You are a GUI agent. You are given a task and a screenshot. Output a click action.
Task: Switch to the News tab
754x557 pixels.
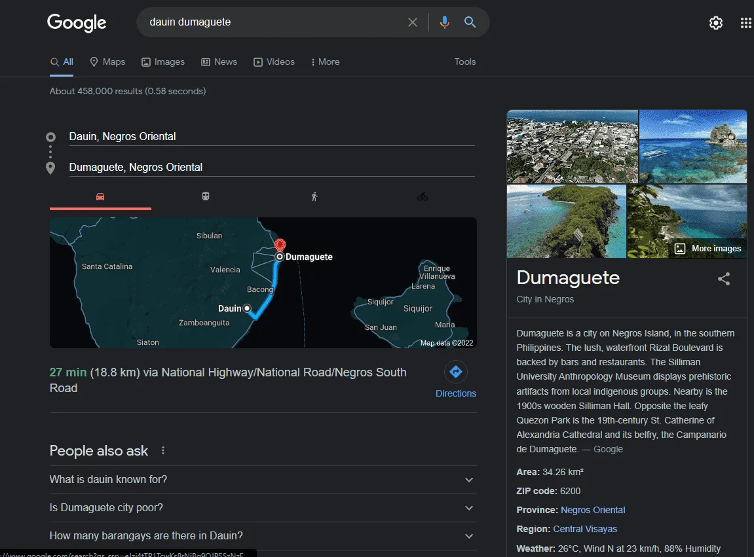tap(219, 62)
